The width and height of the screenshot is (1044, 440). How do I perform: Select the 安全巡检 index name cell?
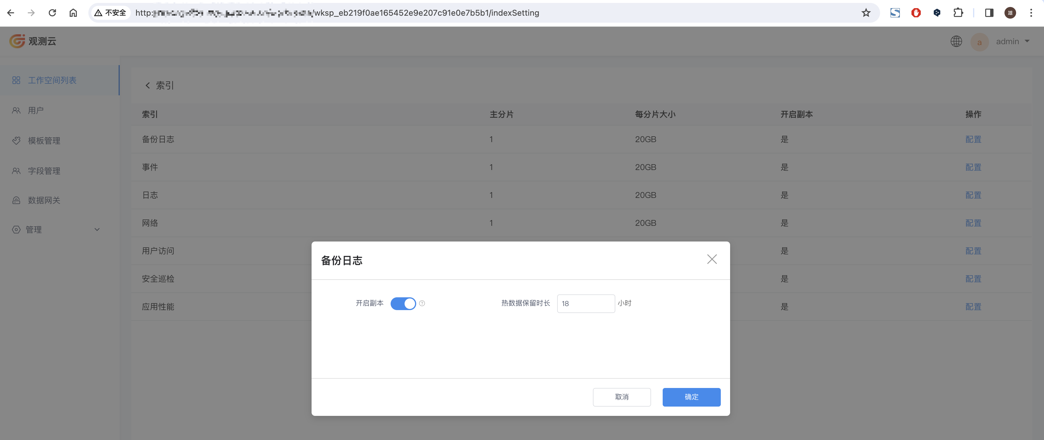click(x=158, y=279)
